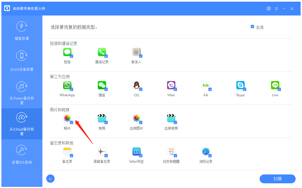Viewport: 302px width, 188px height.
Task: Click the browsing history (浏览记录) Safari icon
Action: click(x=206, y=152)
